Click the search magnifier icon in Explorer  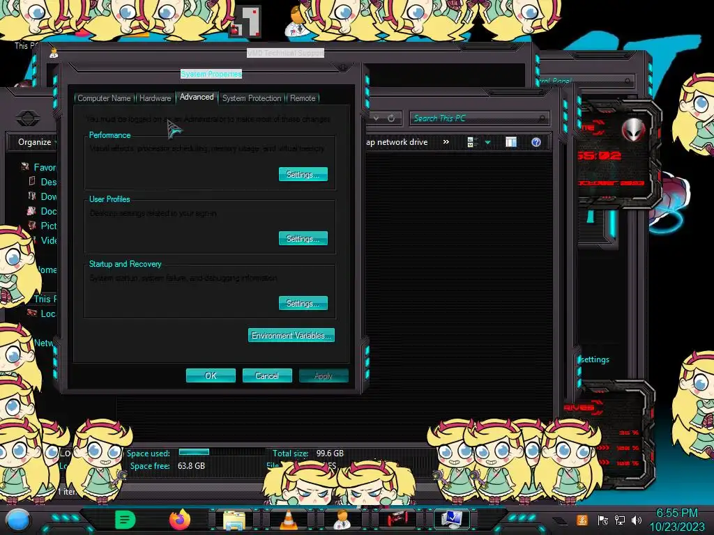click(x=541, y=118)
